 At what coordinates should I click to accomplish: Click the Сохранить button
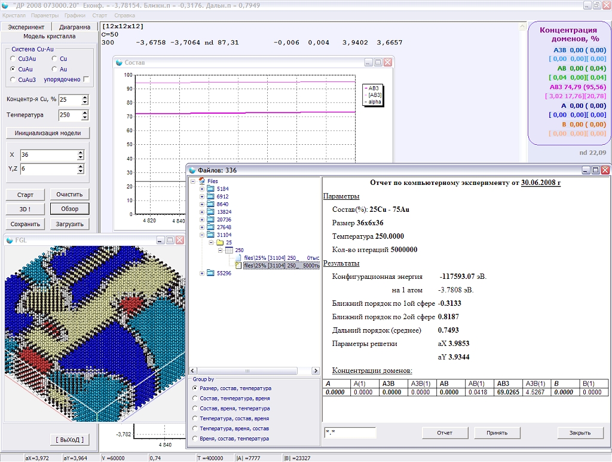tap(25, 224)
